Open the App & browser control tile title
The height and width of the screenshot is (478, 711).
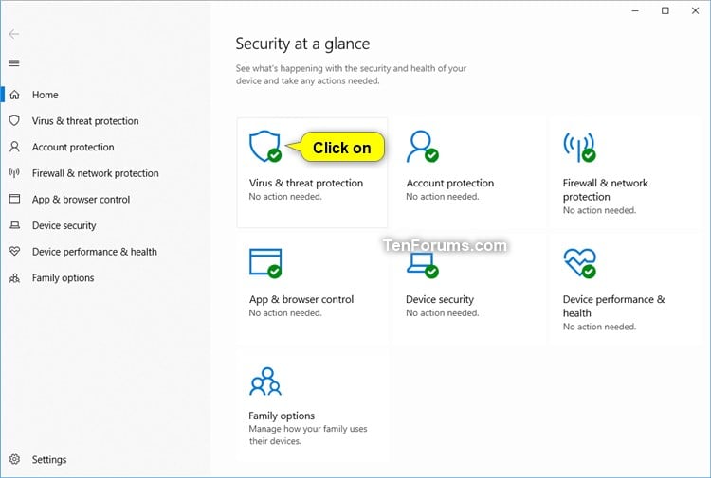[x=301, y=299]
